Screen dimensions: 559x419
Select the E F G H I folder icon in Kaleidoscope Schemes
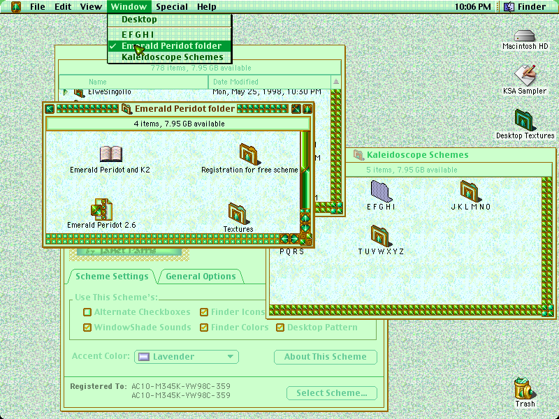point(381,191)
